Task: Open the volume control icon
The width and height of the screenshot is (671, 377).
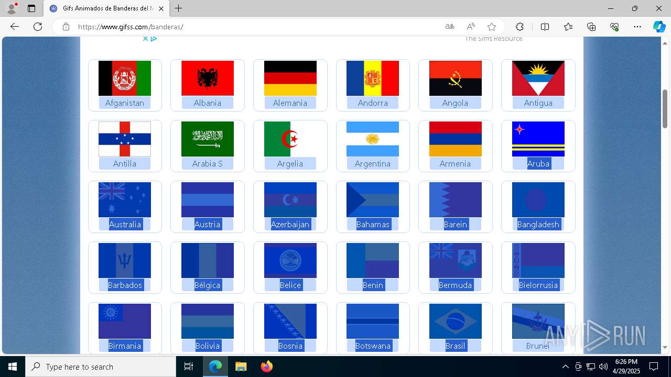Action: [x=603, y=367]
